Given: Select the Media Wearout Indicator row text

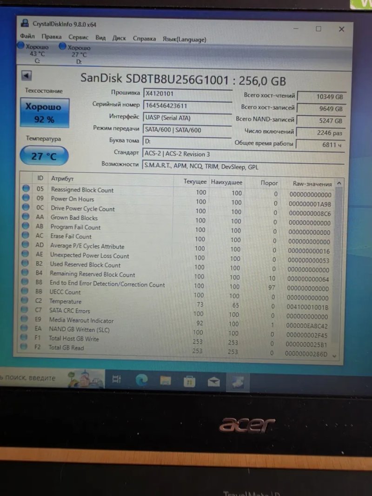Looking at the screenshot, I should coord(81,320).
